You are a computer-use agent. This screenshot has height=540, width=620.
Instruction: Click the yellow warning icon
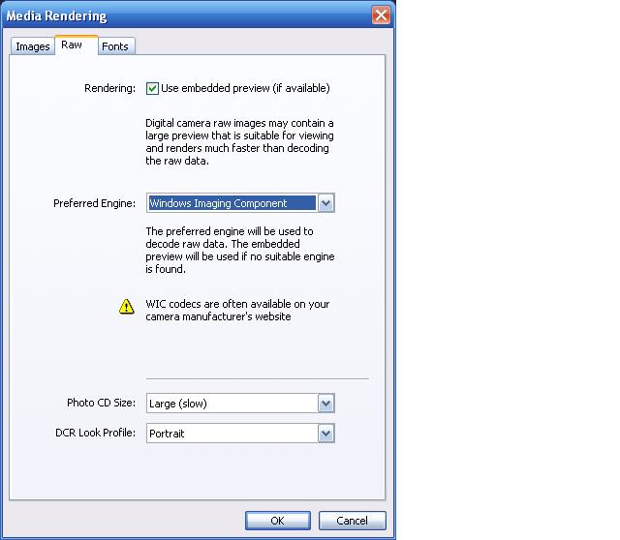(x=127, y=307)
